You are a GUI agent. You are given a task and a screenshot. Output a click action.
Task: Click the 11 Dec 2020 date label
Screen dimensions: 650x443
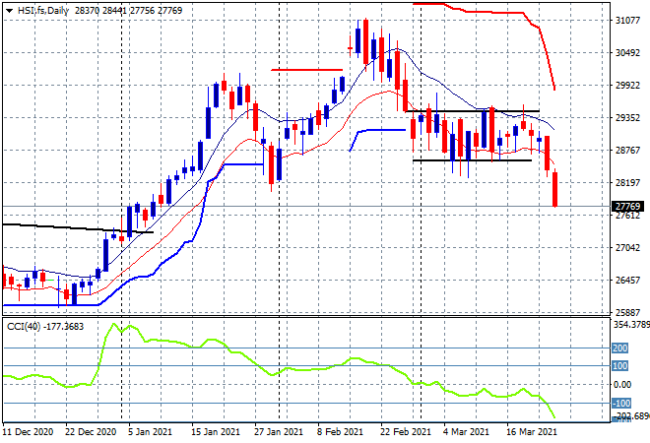[x=29, y=432]
